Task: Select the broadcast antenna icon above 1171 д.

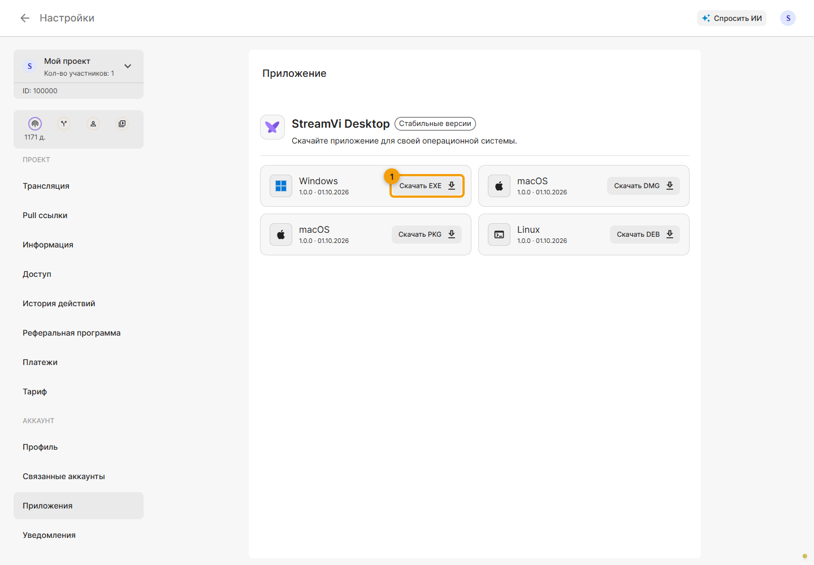Action: 35,124
